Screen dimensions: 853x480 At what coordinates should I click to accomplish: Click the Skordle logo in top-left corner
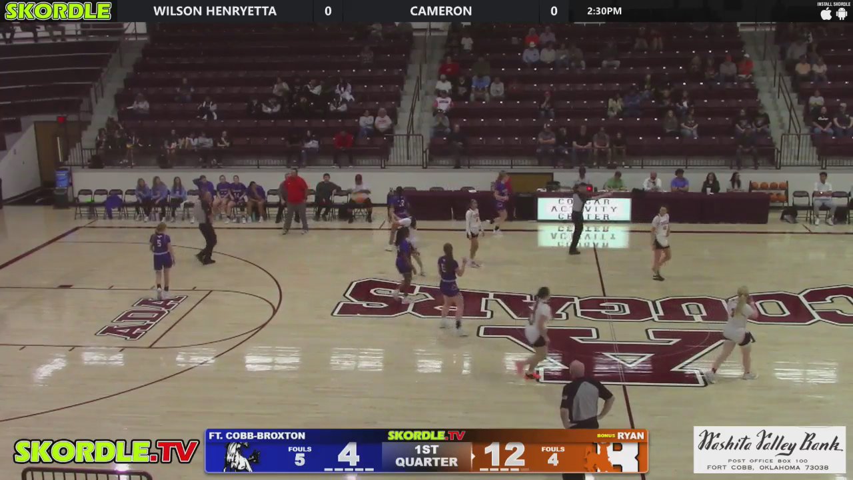57,11
